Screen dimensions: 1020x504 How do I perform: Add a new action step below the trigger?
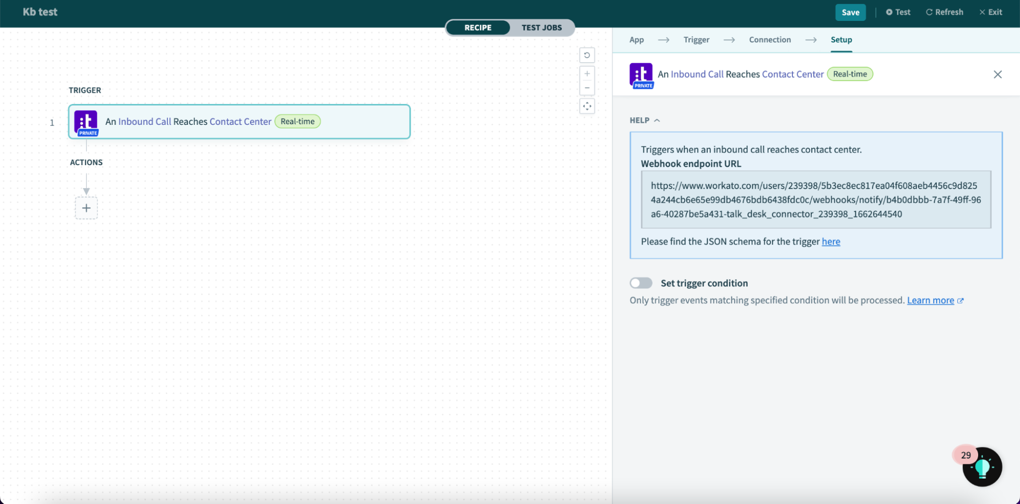(x=86, y=207)
